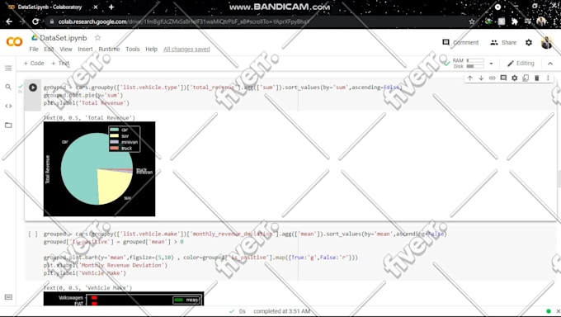The image size is (561, 317).
Task: Click the DataSet.ipynb notebook title
Action: pyautogui.click(x=63, y=38)
